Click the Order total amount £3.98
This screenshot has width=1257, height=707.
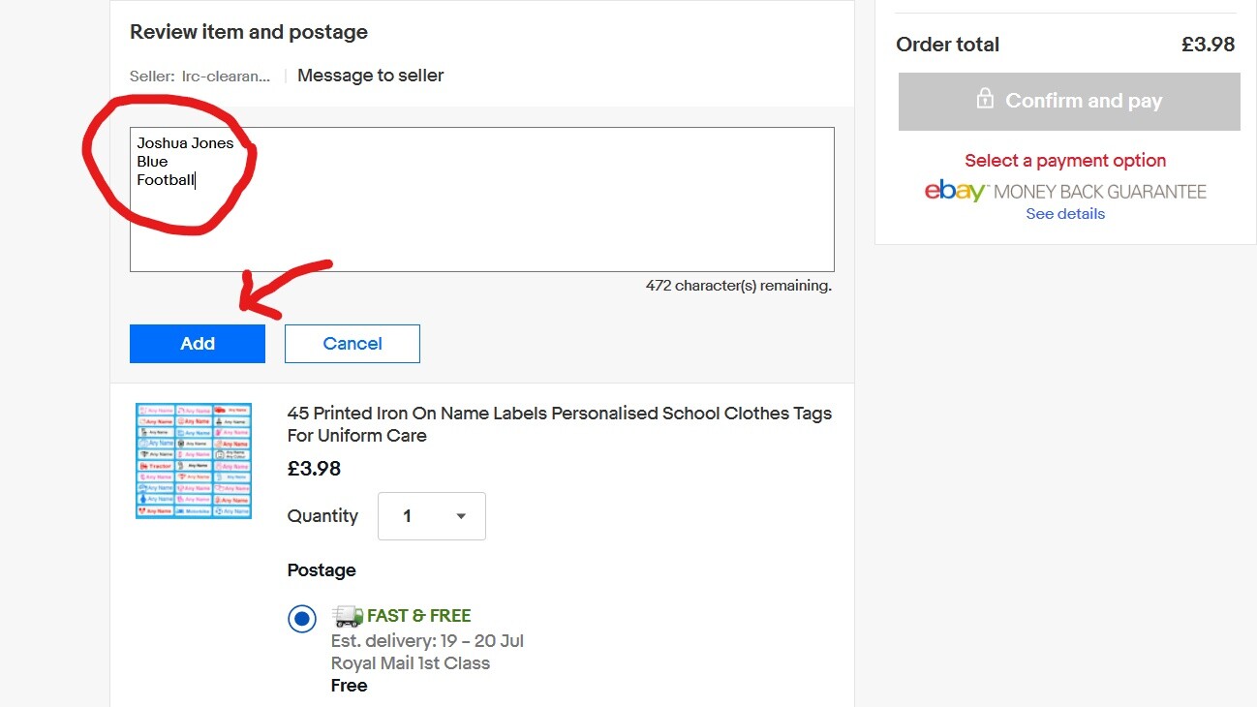[x=1209, y=45]
